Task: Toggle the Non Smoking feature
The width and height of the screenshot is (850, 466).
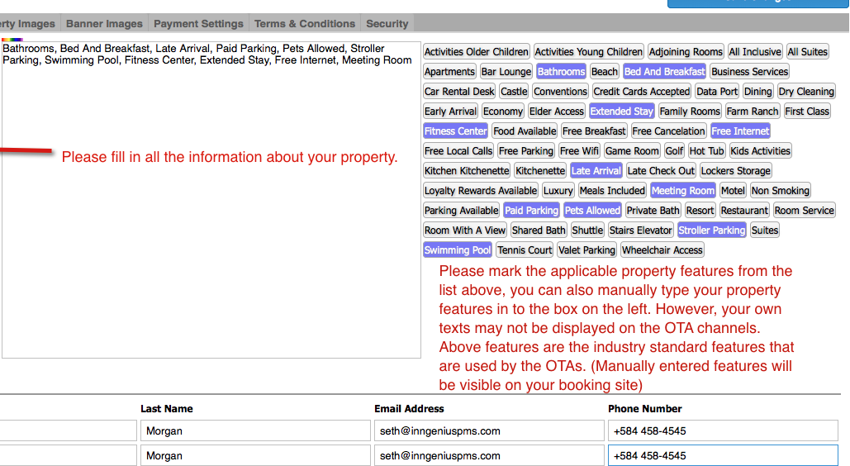Action: [x=780, y=191]
